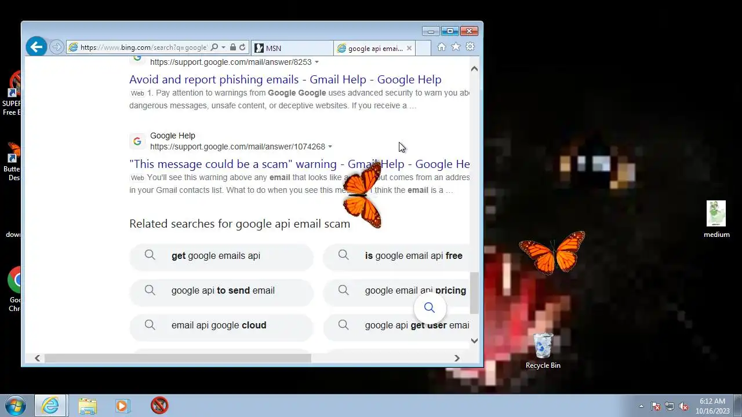The image size is (742, 417).
Task: Click the browser Forward arrow button
Action: (x=56, y=47)
